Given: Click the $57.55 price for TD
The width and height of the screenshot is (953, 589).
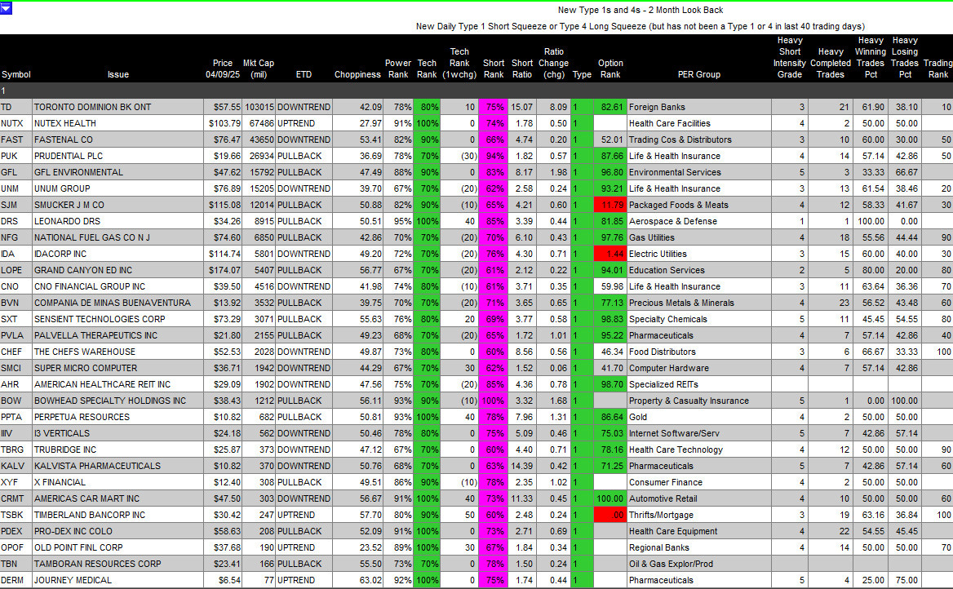Looking at the screenshot, I should pyautogui.click(x=223, y=107).
